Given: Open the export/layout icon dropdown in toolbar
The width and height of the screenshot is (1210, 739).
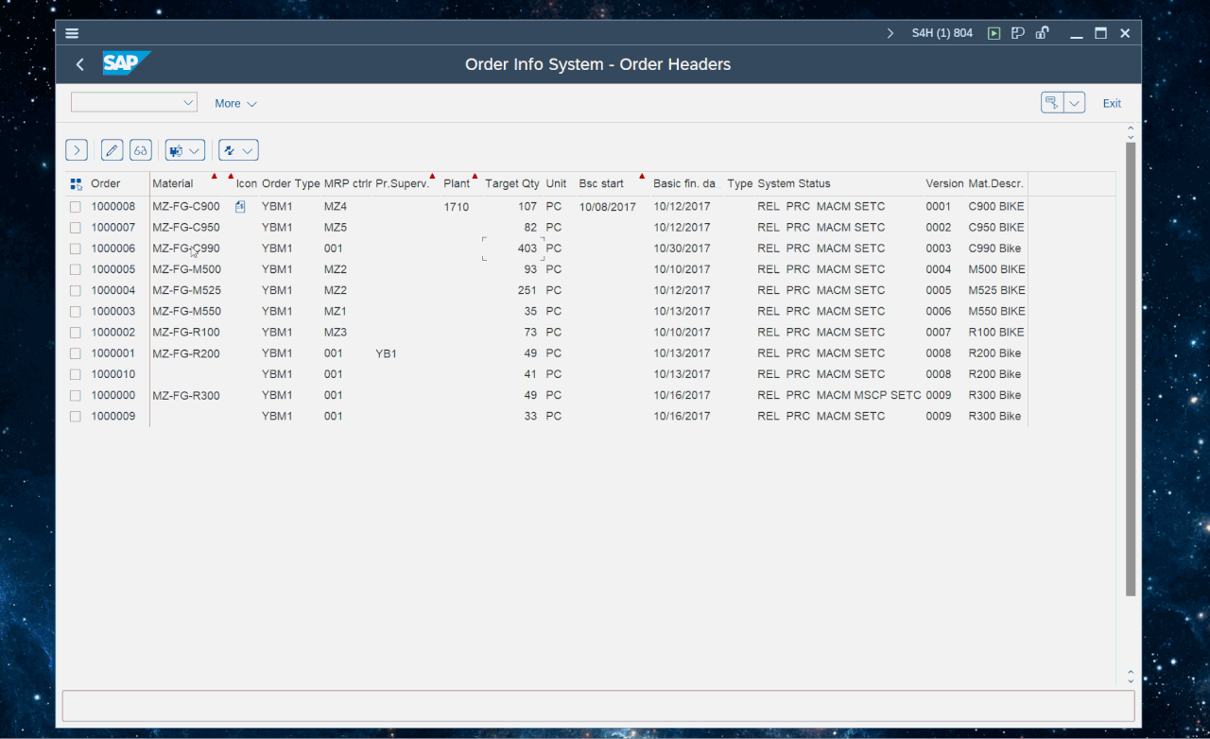Looking at the screenshot, I should (185, 150).
